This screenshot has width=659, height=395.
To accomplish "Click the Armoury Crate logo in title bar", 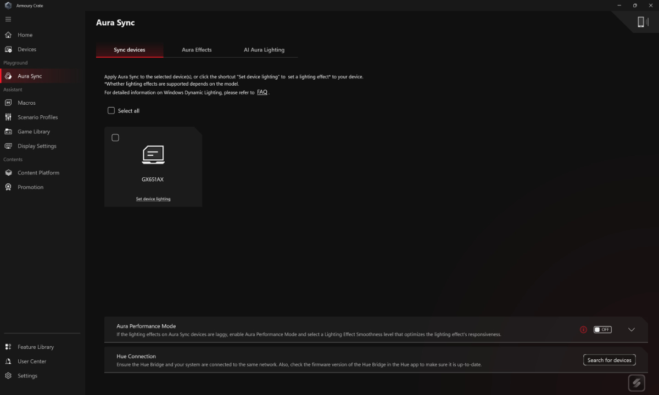I will 8,5.
